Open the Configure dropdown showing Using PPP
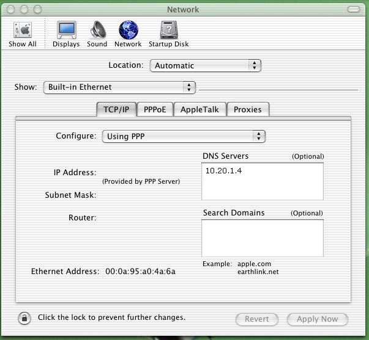The height and width of the screenshot is (340, 369). coord(184,136)
